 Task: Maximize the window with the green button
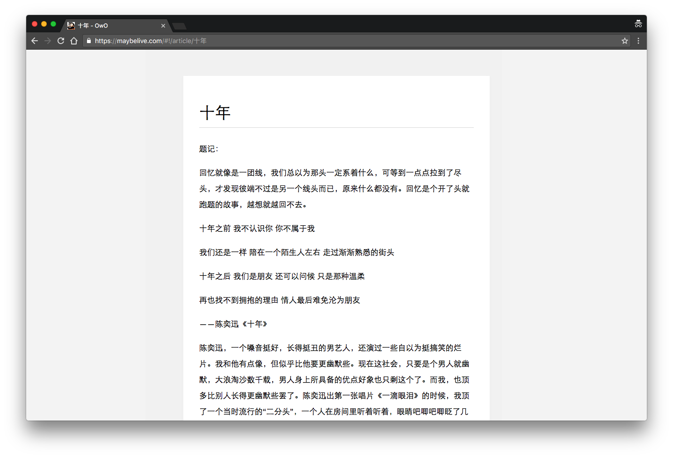(x=53, y=24)
